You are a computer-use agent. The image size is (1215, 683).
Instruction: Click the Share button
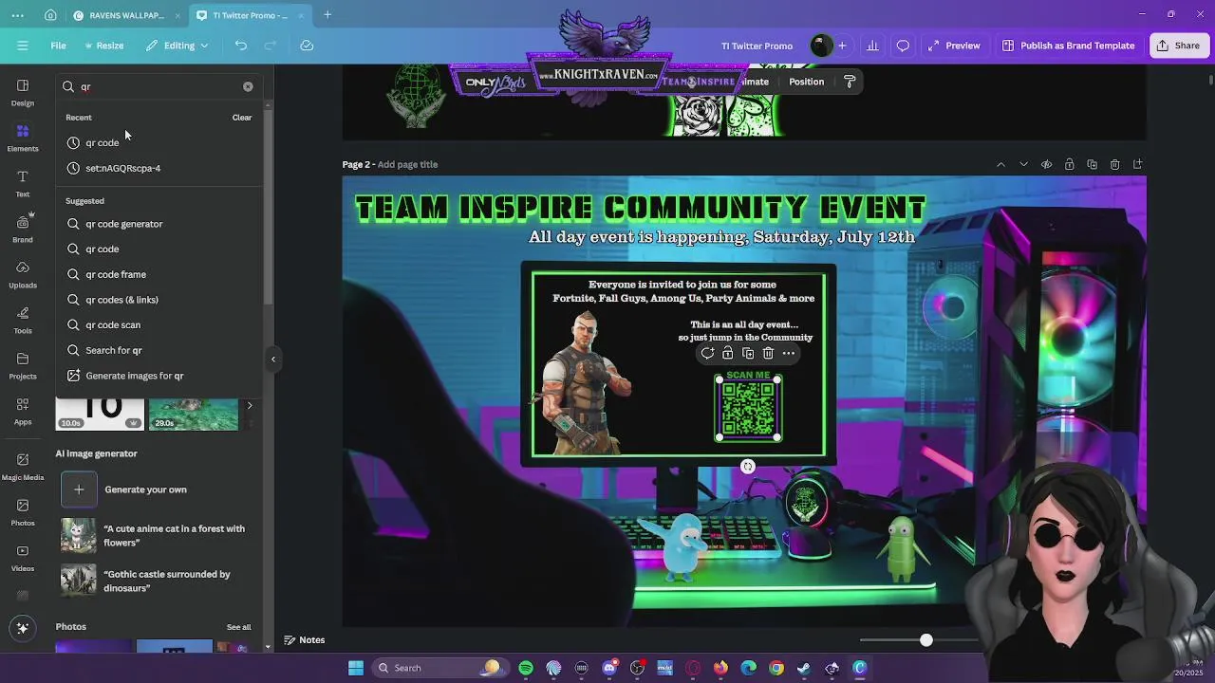pos(1178,46)
